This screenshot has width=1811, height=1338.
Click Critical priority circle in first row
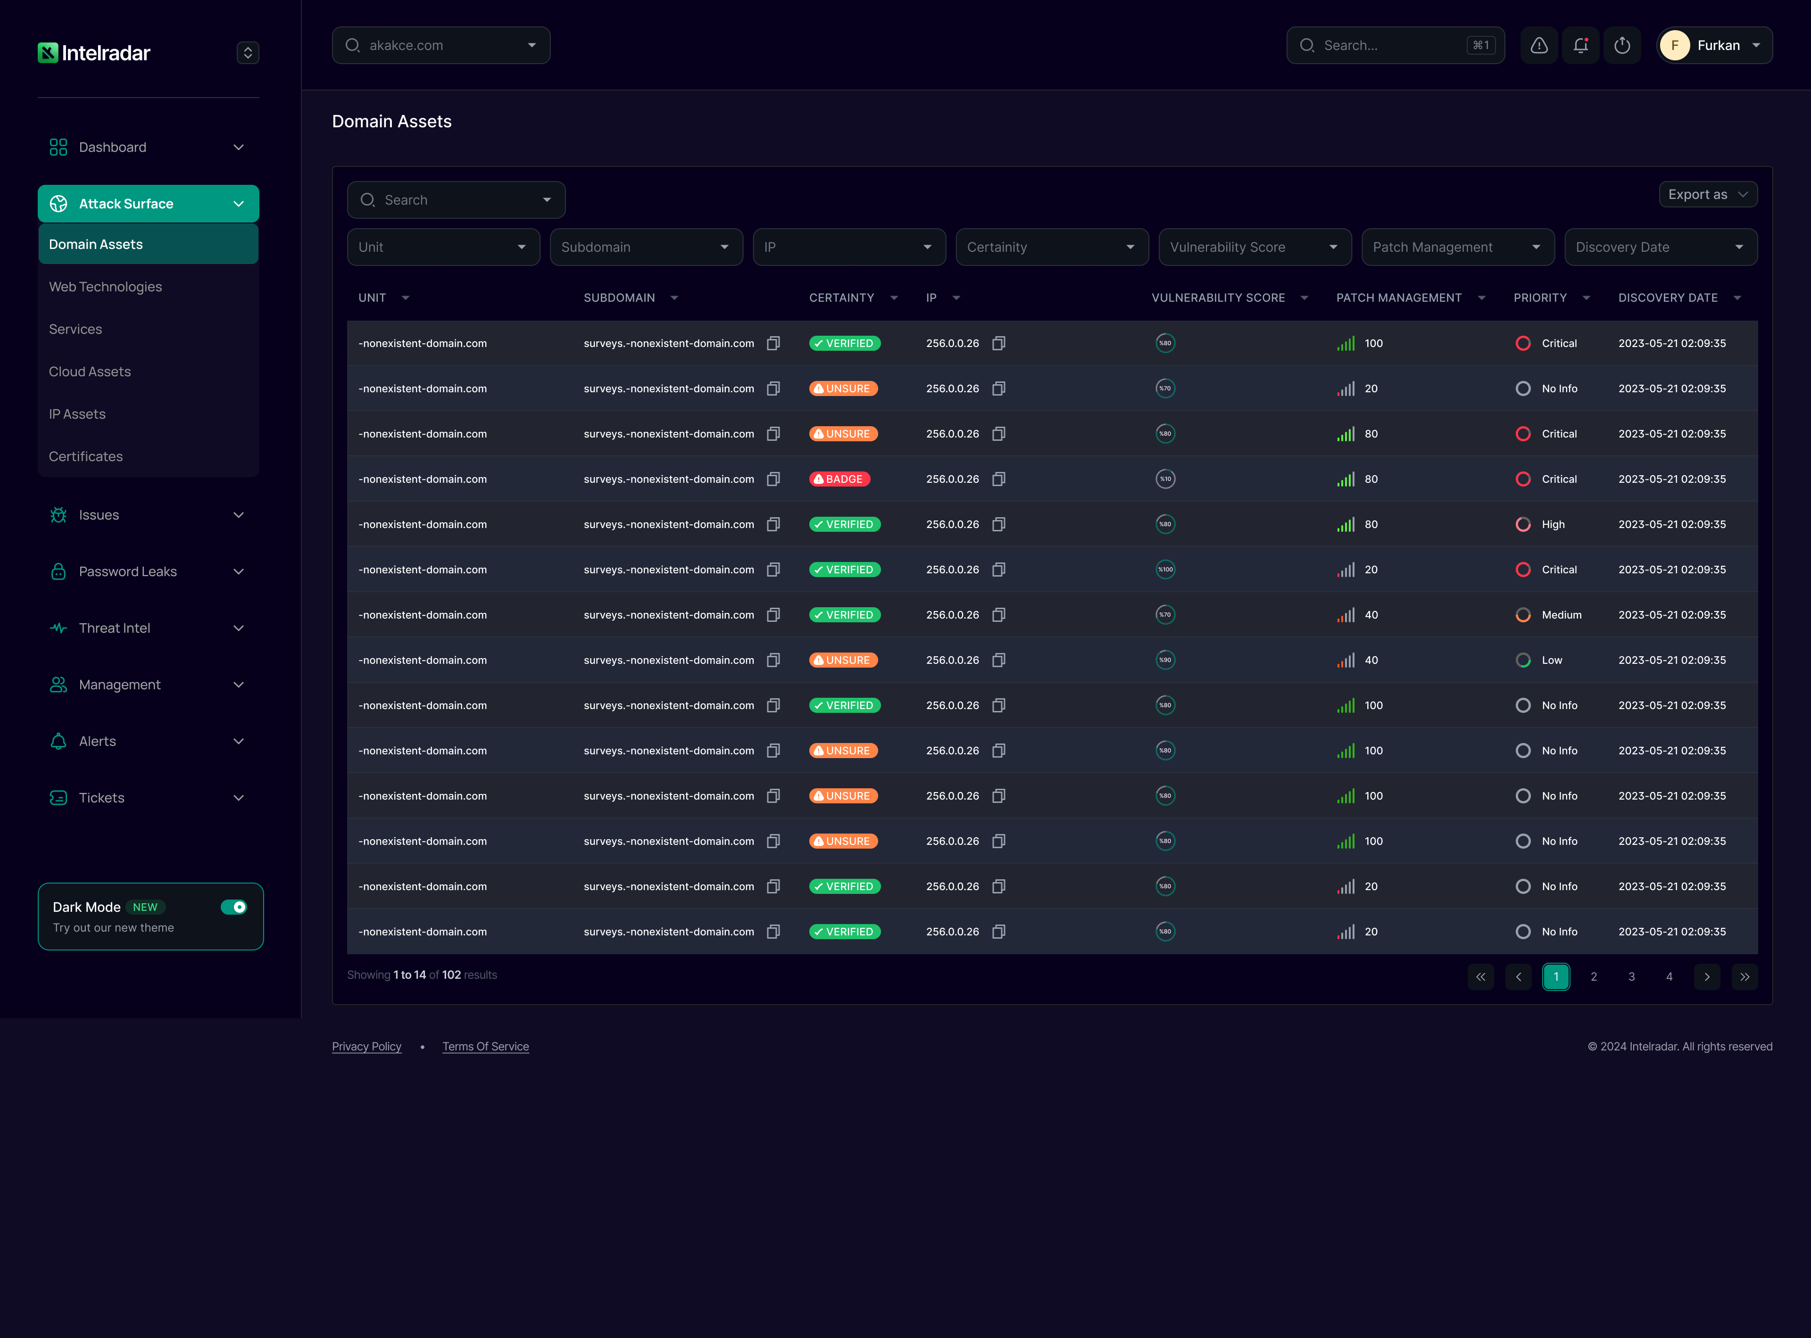(1522, 343)
